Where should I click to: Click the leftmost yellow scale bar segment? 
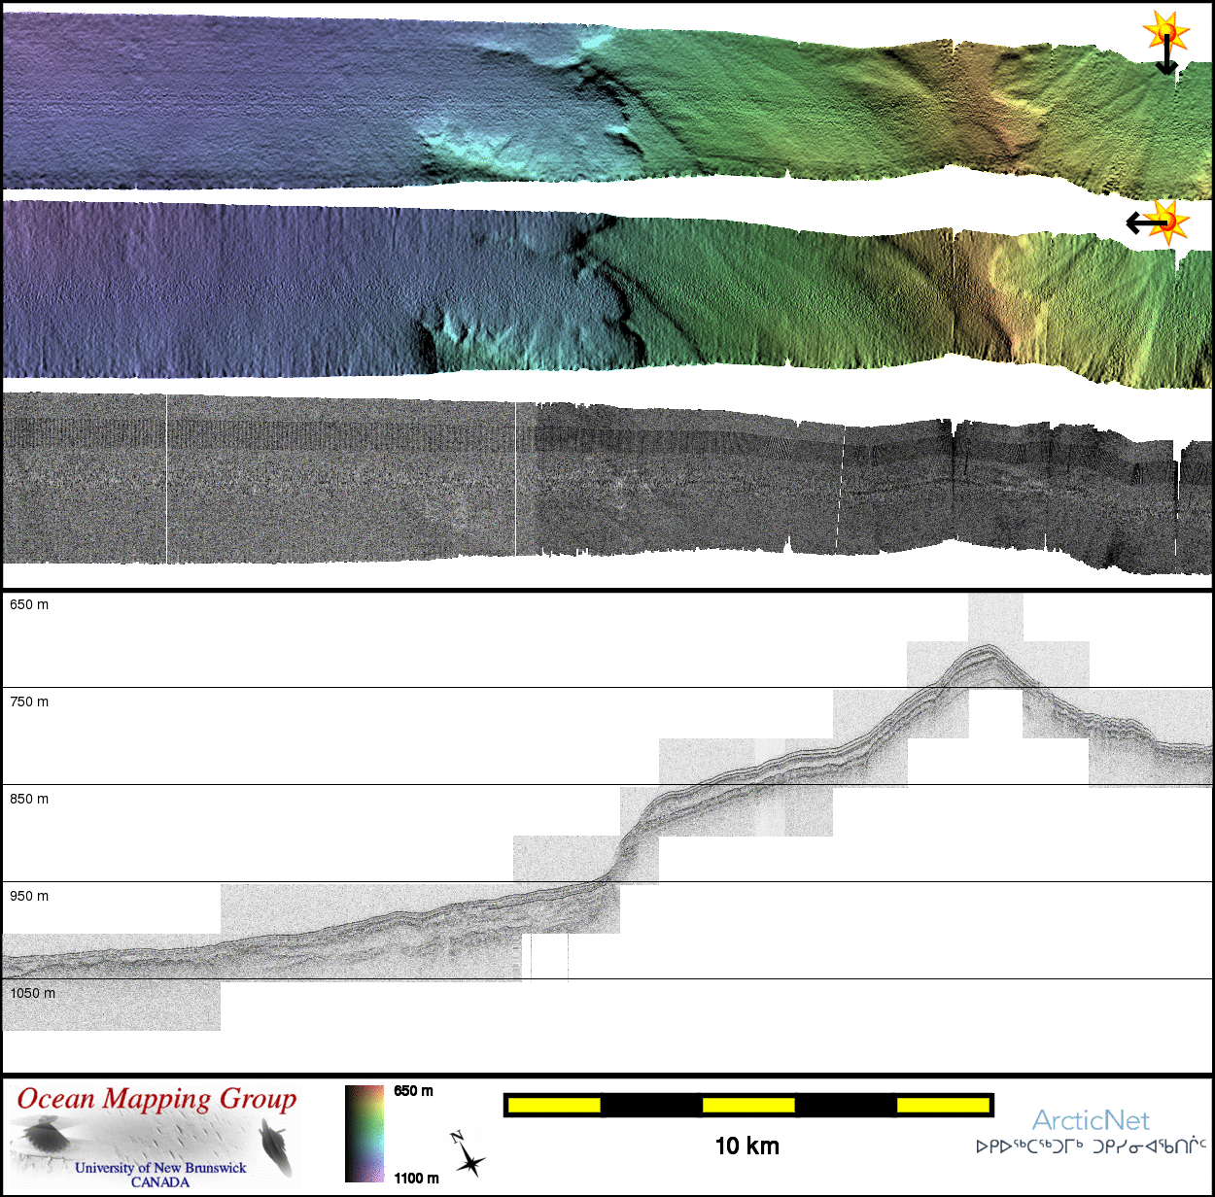(x=554, y=1105)
